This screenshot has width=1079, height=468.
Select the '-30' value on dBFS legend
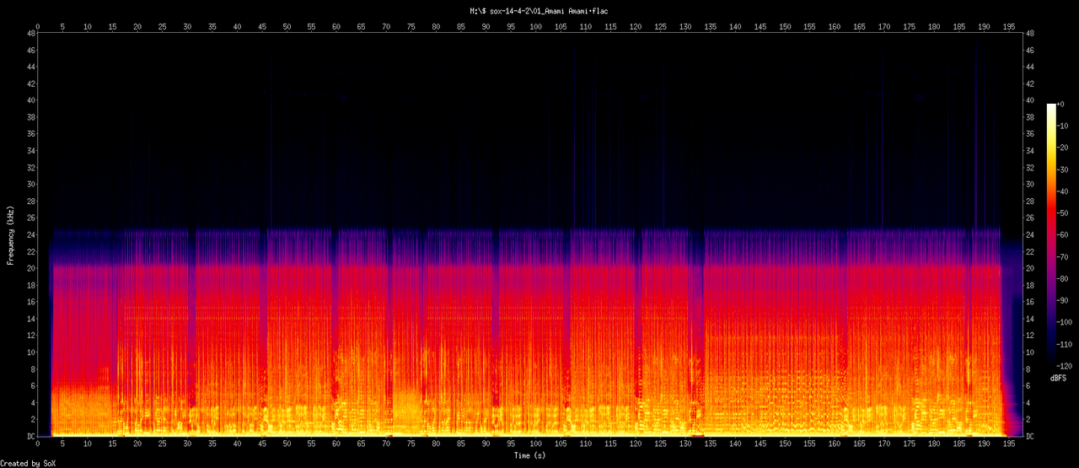(1063, 169)
